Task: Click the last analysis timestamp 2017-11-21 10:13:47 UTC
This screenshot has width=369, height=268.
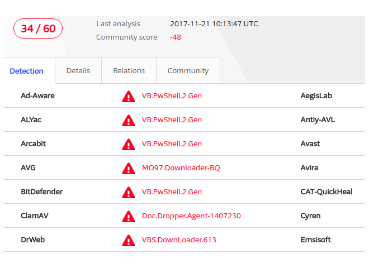Action: pyautogui.click(x=214, y=24)
